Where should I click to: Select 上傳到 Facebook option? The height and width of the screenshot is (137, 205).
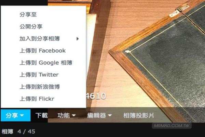pyautogui.click(x=43, y=51)
